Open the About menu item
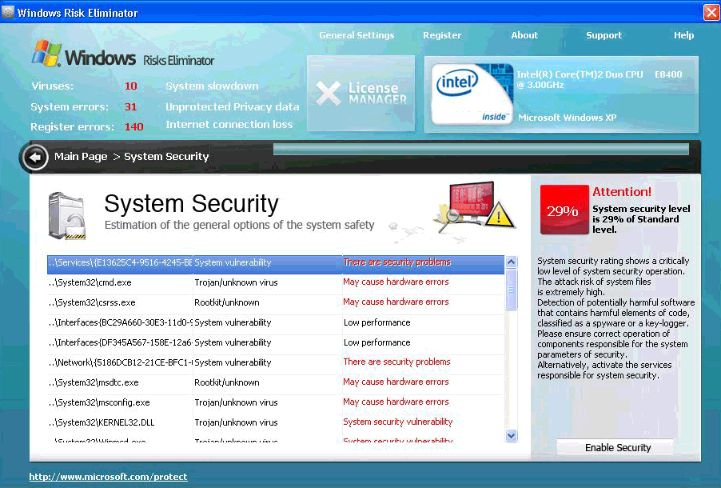 (x=524, y=35)
